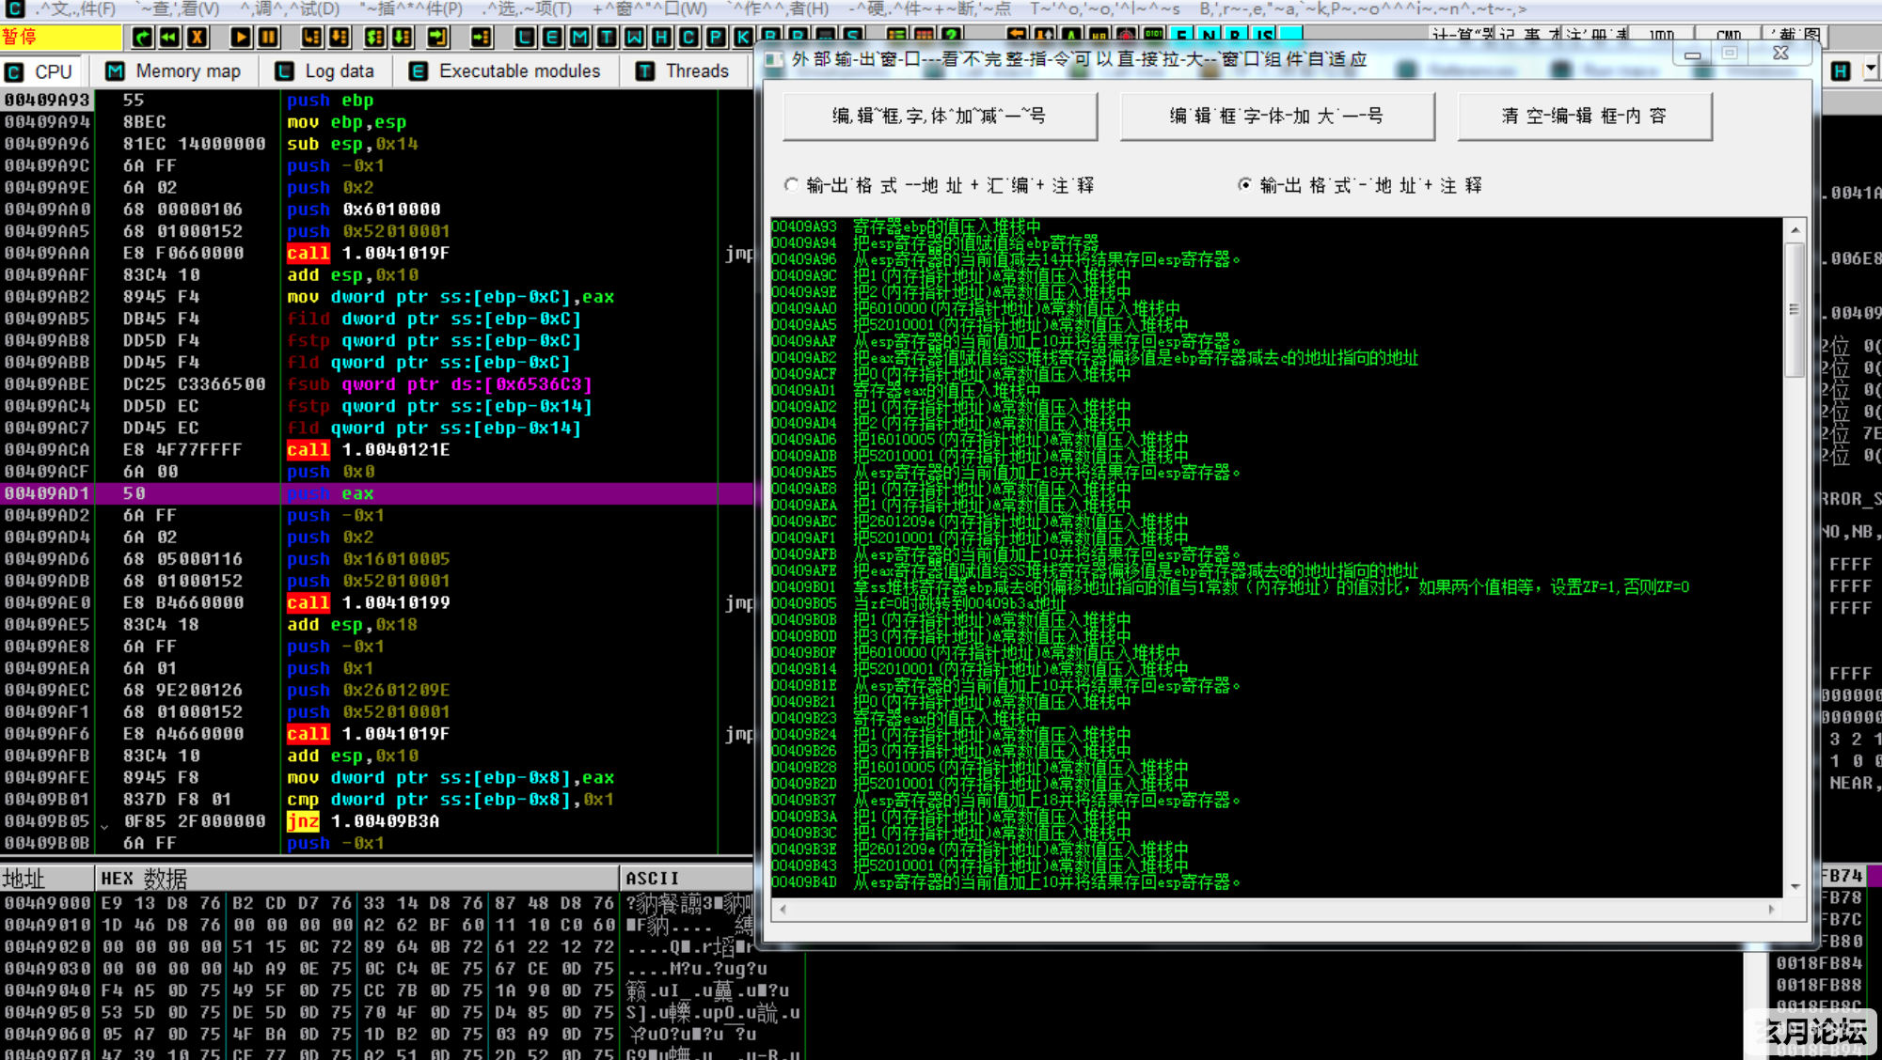The width and height of the screenshot is (1882, 1060).
Task: Open Executable modules with the E toolbar icon
Action: pyautogui.click(x=552, y=38)
